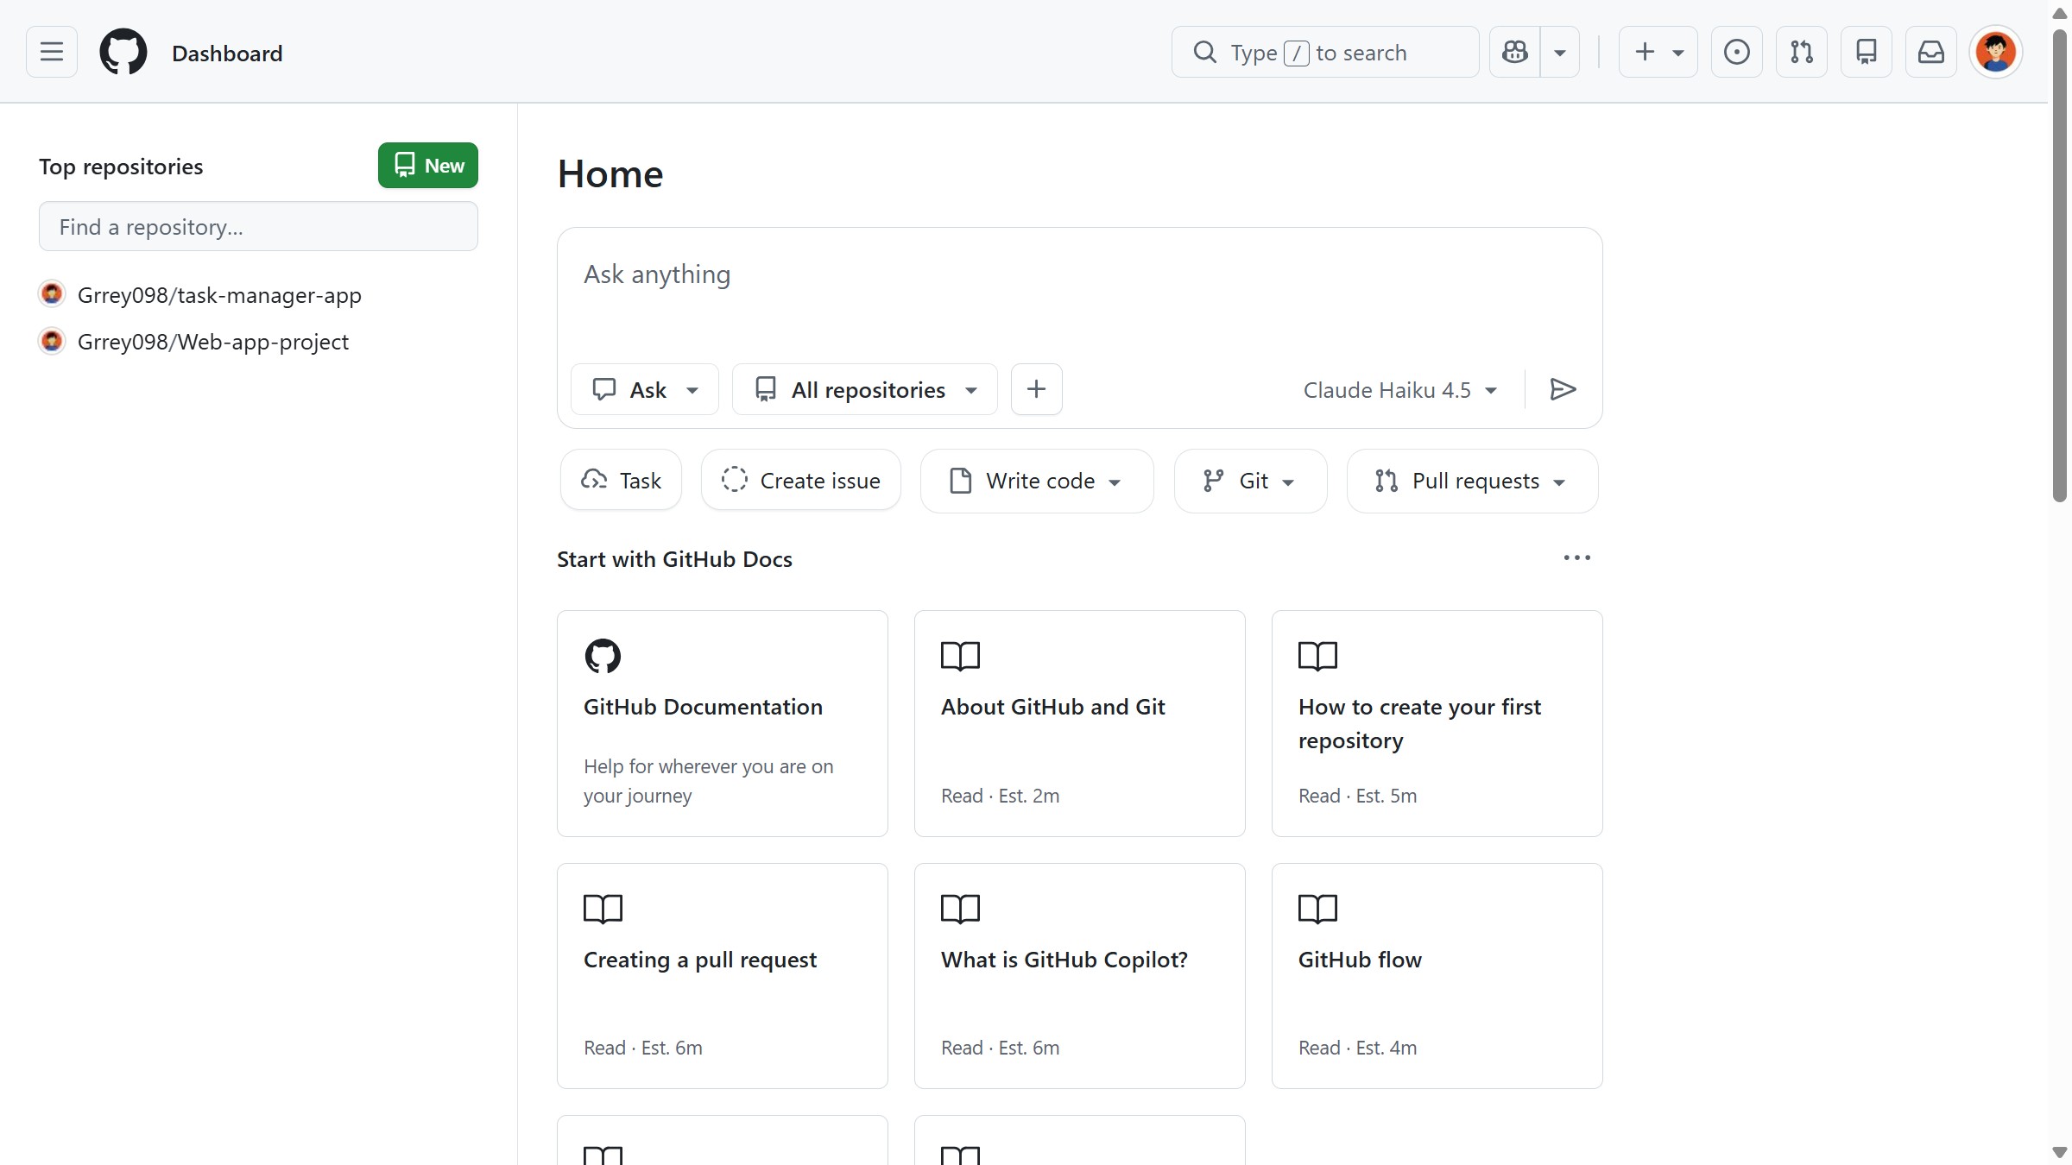
Task: Click the scrollbar down arrow
Action: (2060, 1152)
